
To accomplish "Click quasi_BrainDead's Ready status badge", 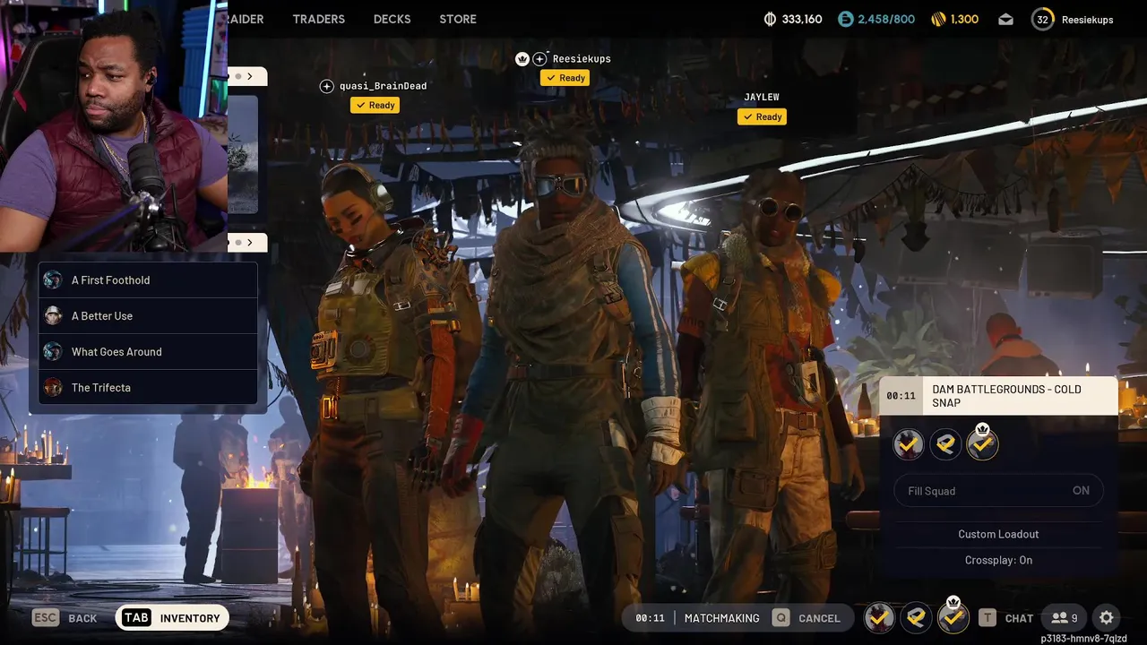I will 375,105.
